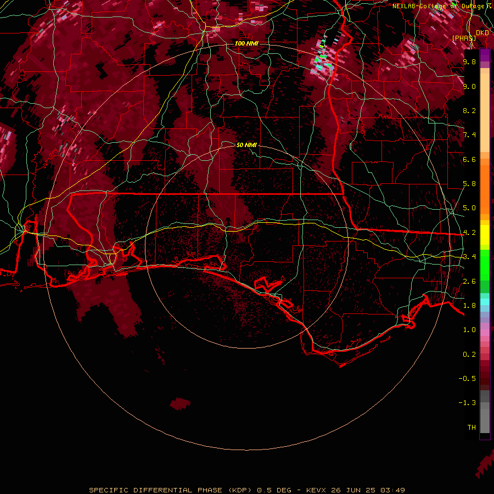Click the -0.5 scale value label

point(467,379)
